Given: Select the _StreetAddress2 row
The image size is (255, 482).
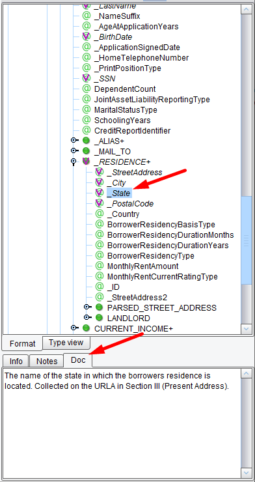Looking at the screenshot, I should pos(138,298).
